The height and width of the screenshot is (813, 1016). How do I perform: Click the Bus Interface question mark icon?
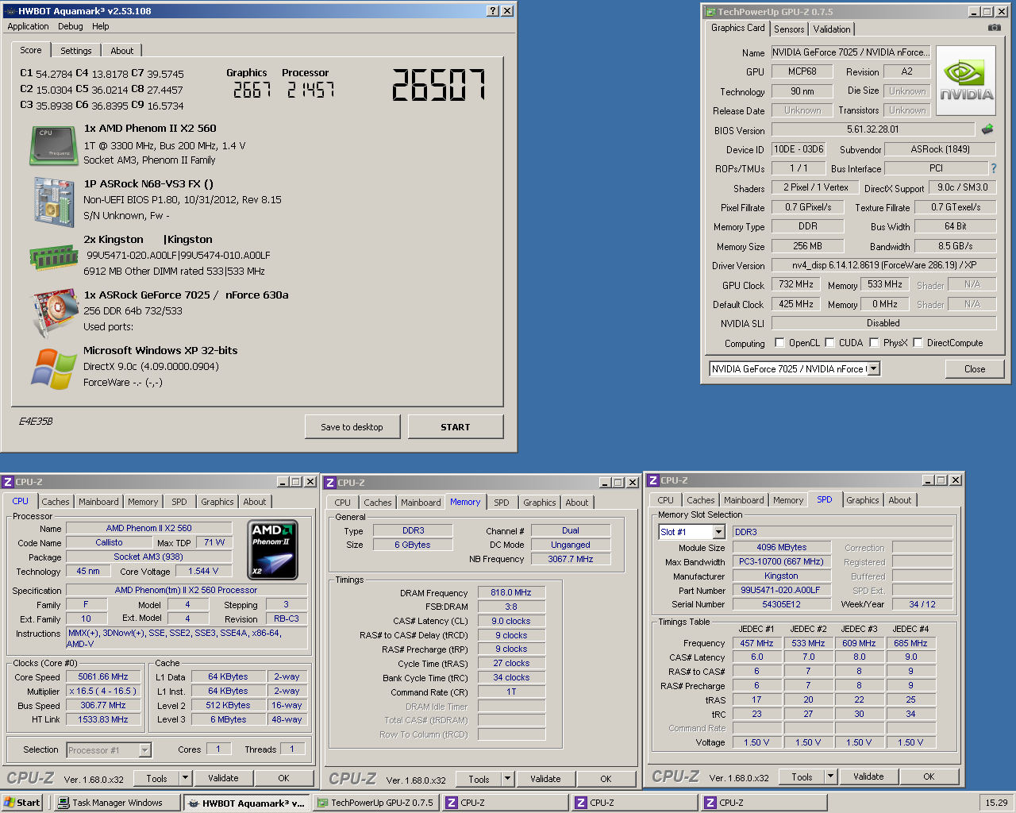coord(993,168)
